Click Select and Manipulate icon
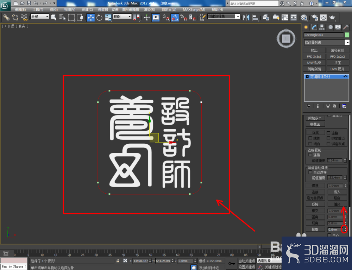The height and width of the screenshot is (270, 352). 146,18
